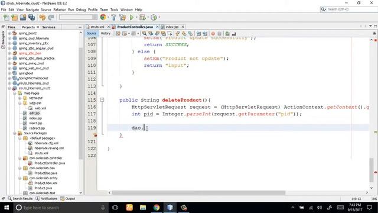
Task: Open the Team menu
Action: point(104,9)
